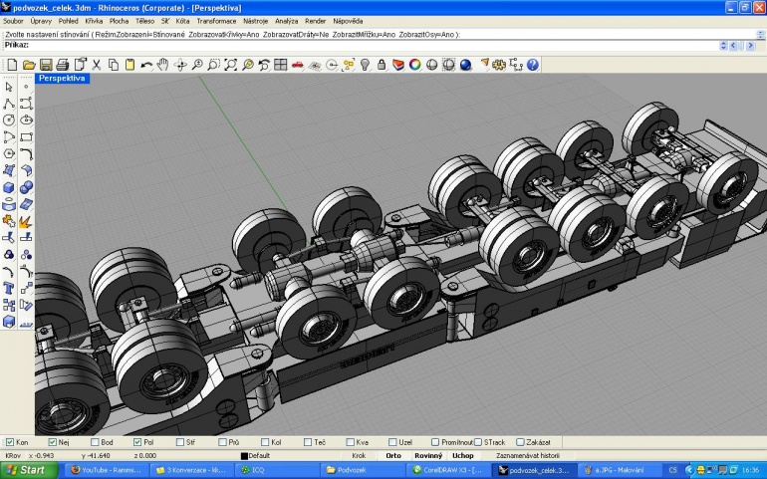The width and height of the screenshot is (767, 479).
Task: Check the Kva osnap checkbox
Action: pos(351,442)
